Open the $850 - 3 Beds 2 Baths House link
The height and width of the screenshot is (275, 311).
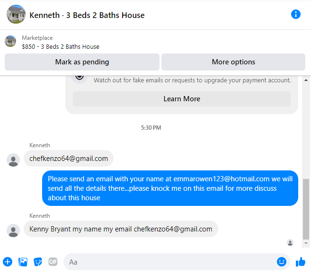[x=61, y=47]
